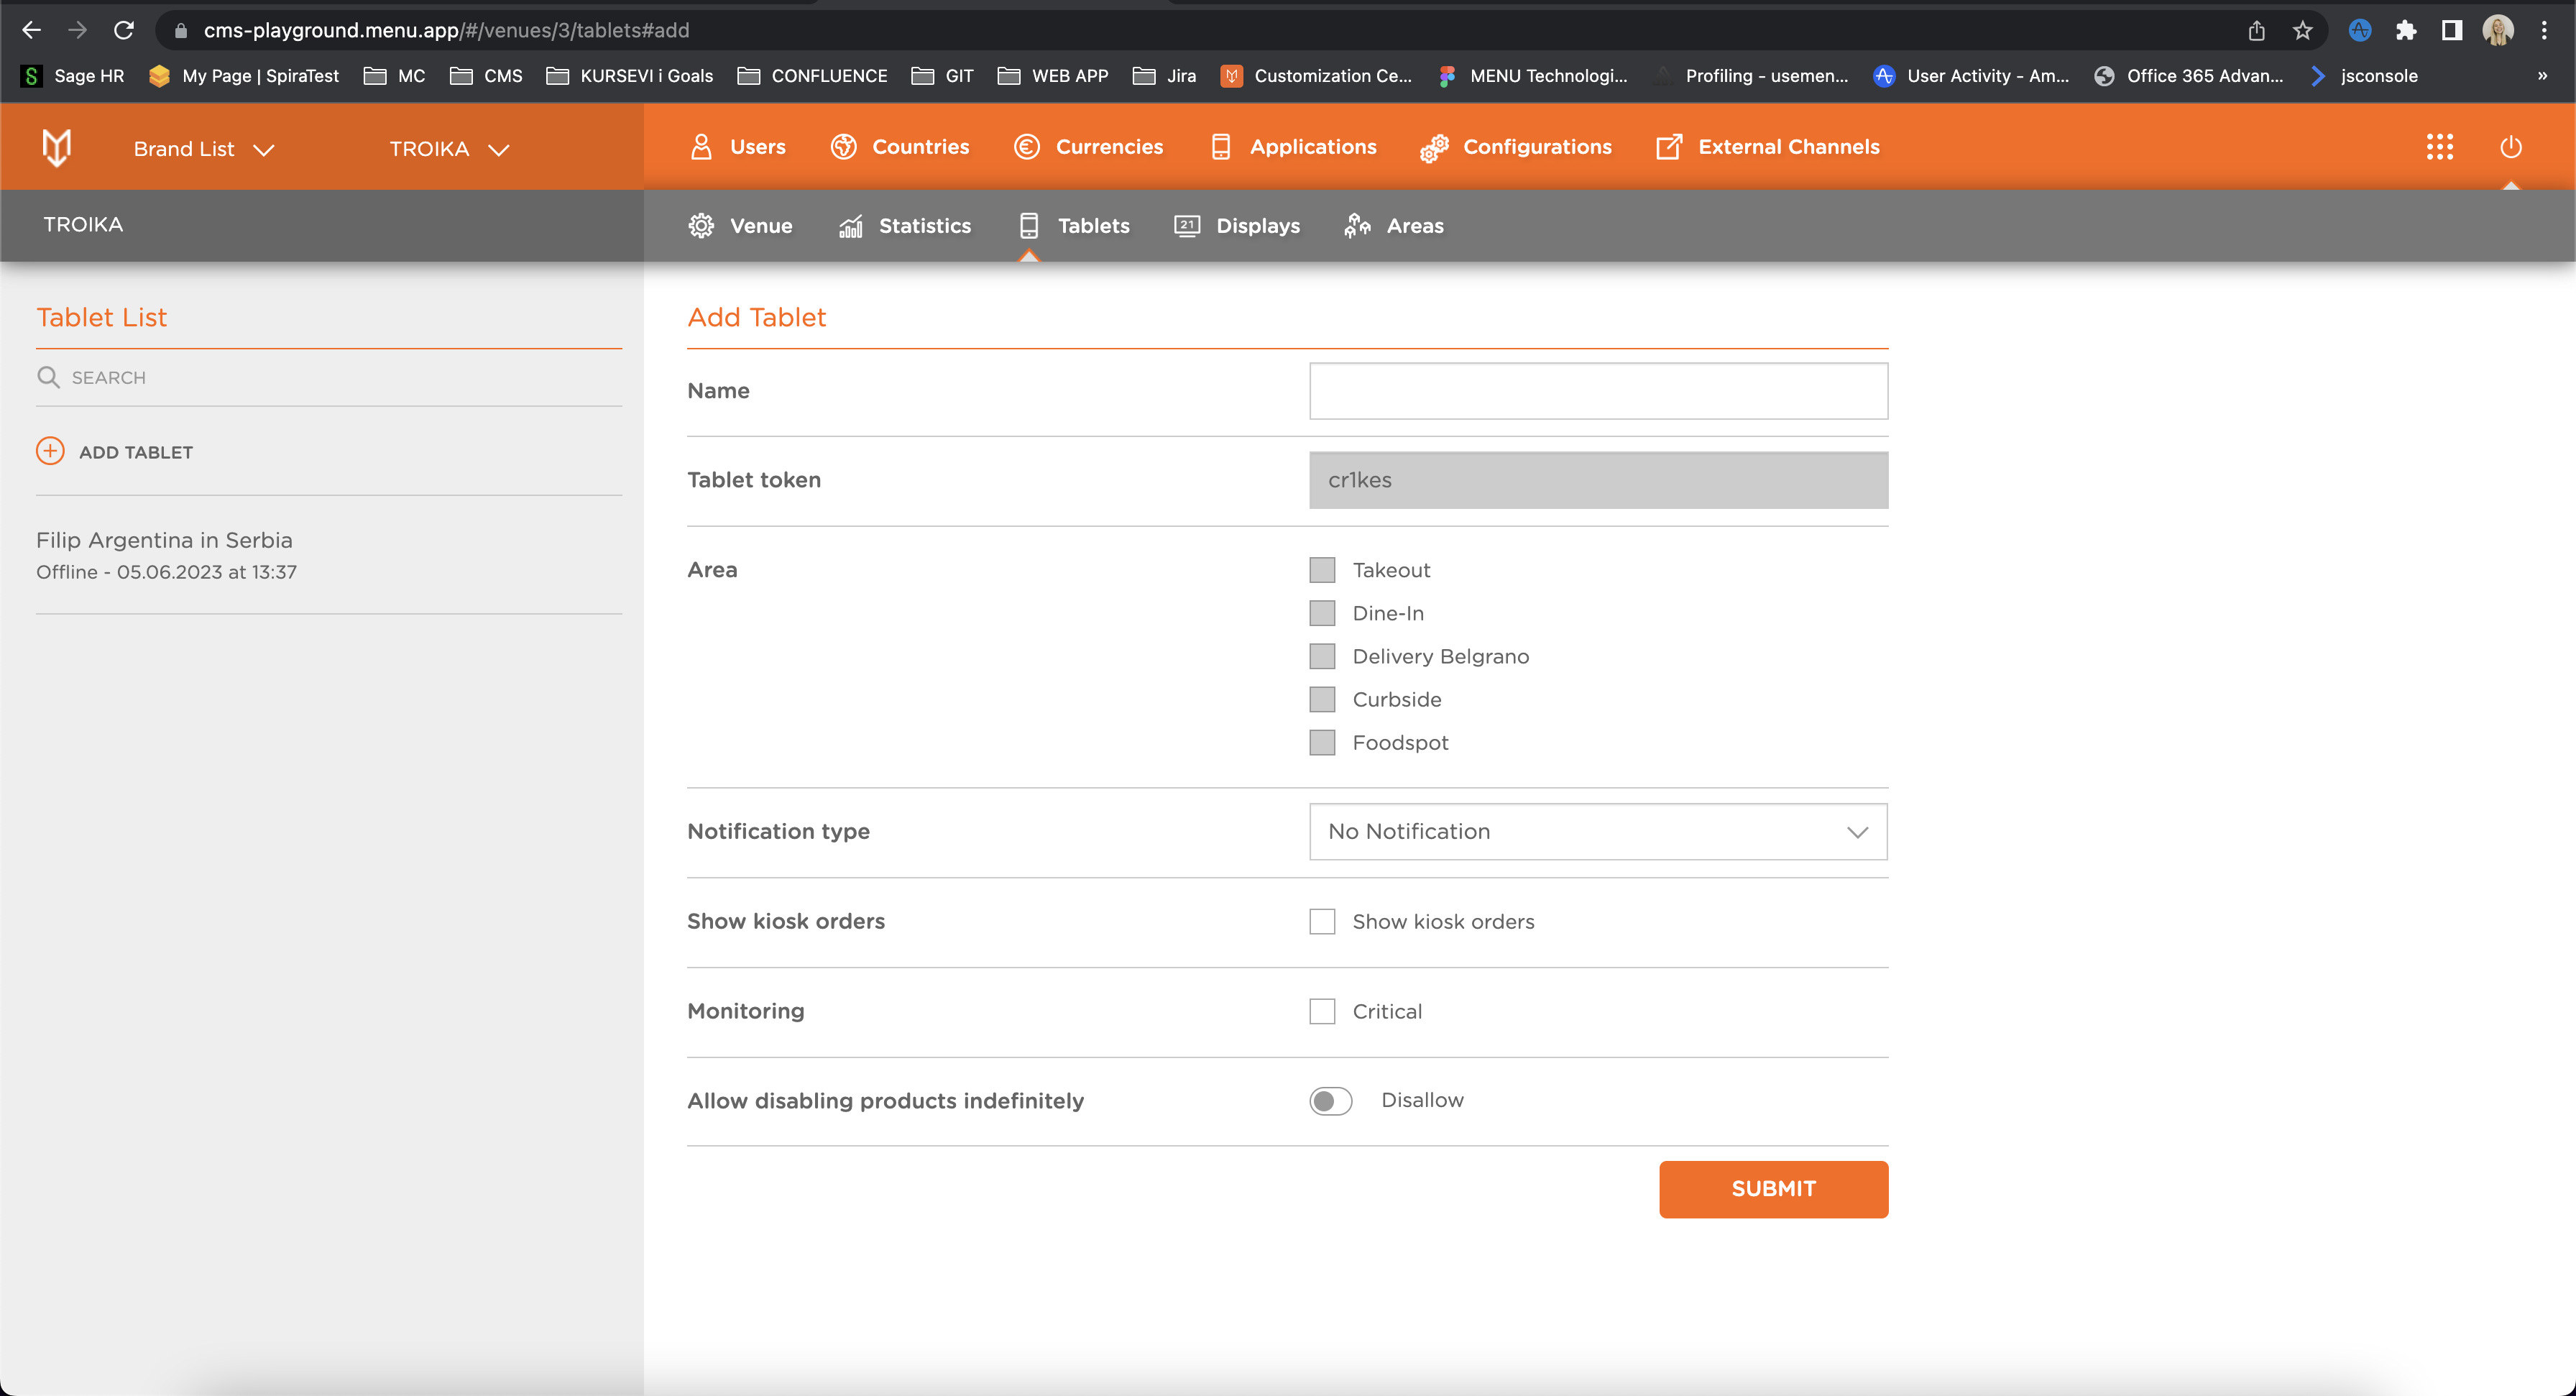
Task: Expand the TROIKA venue dropdown
Action: point(449,149)
